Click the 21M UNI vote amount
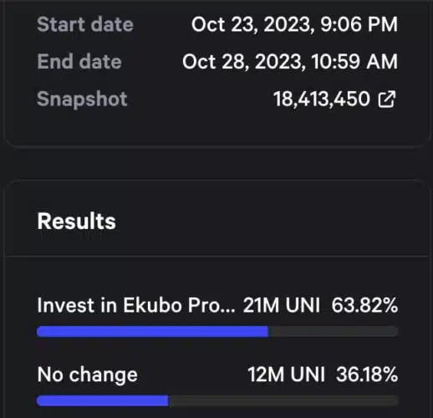This screenshot has width=433, height=418. point(282,305)
